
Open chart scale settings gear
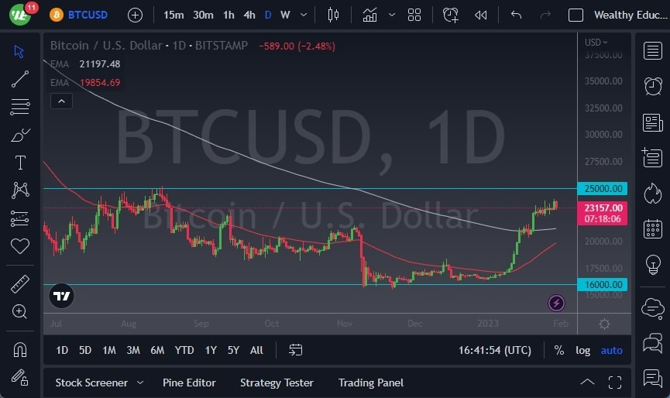click(x=604, y=324)
